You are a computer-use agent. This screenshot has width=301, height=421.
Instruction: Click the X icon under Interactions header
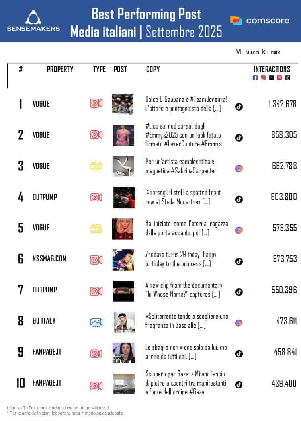[x=271, y=78]
